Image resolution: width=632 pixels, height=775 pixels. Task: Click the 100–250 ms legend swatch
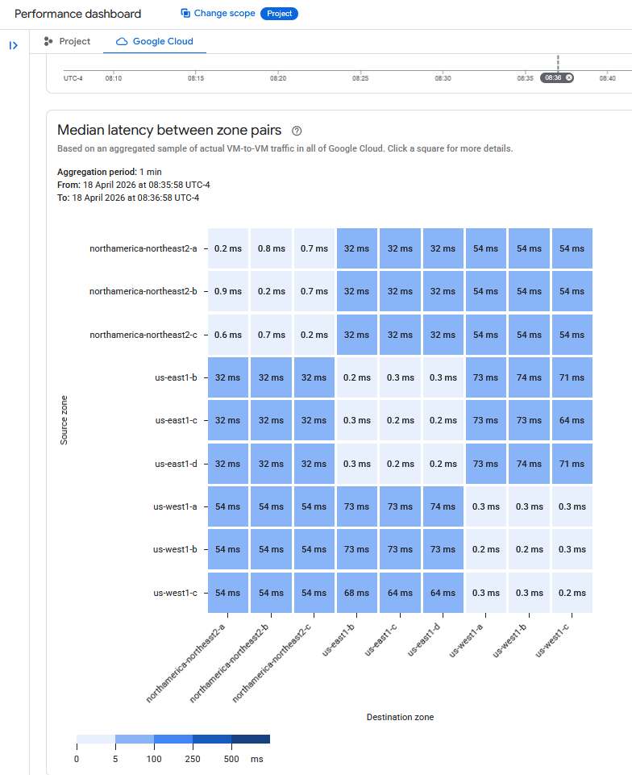(173, 739)
